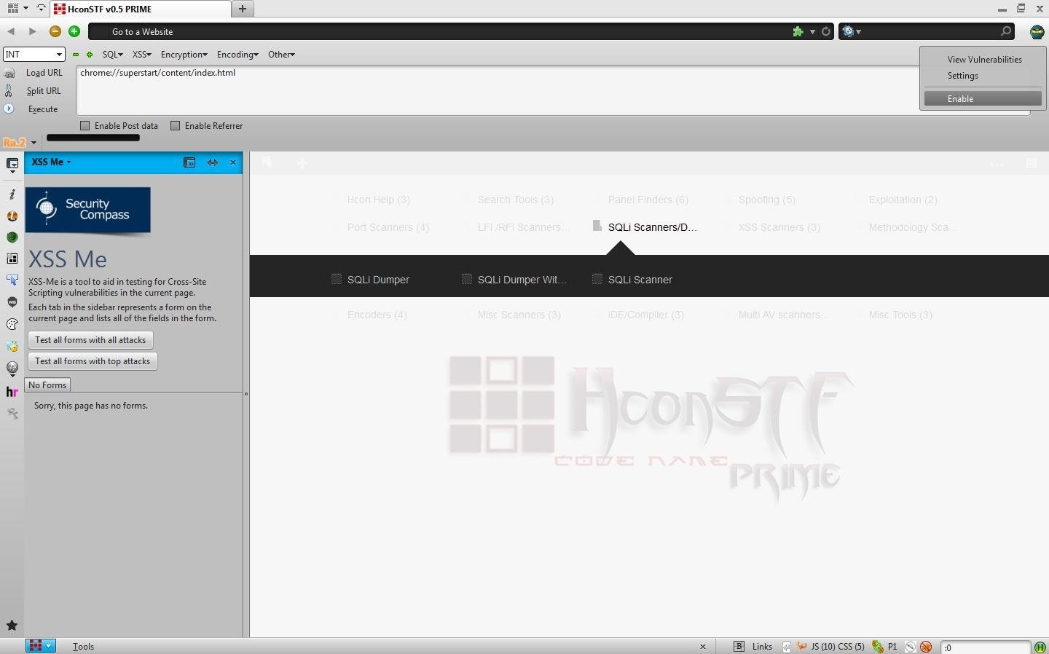Click the green HconSTF icon in the status bar
Image resolution: width=1049 pixels, height=654 pixels.
[x=1040, y=647]
